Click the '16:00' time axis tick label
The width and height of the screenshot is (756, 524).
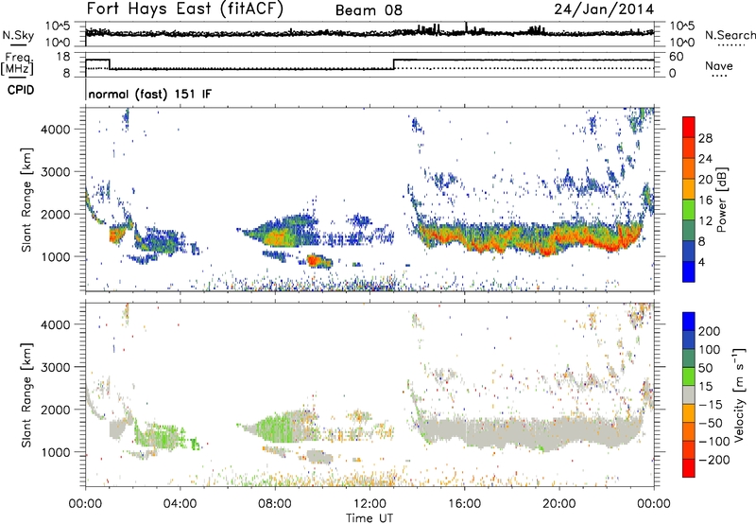tap(464, 504)
